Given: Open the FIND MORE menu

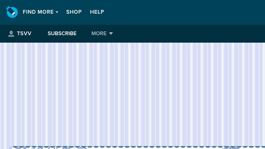Looking at the screenshot, I should [41, 12].
